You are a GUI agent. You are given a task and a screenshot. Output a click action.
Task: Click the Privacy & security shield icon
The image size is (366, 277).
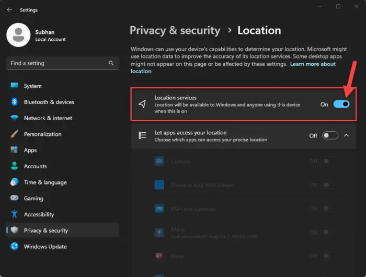(14, 230)
